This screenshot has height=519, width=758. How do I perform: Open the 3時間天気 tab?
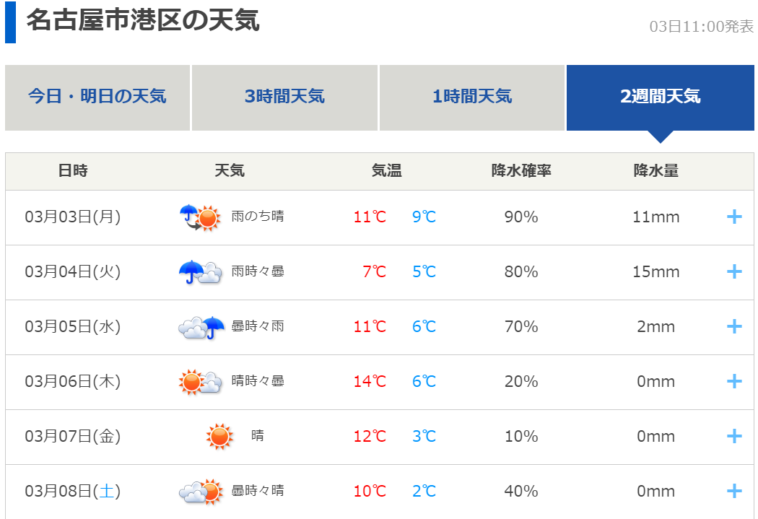[284, 97]
